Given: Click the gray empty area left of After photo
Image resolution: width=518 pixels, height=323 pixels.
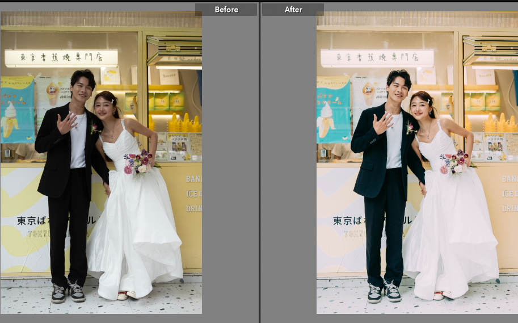Looking at the screenshot, I should pos(288,170).
